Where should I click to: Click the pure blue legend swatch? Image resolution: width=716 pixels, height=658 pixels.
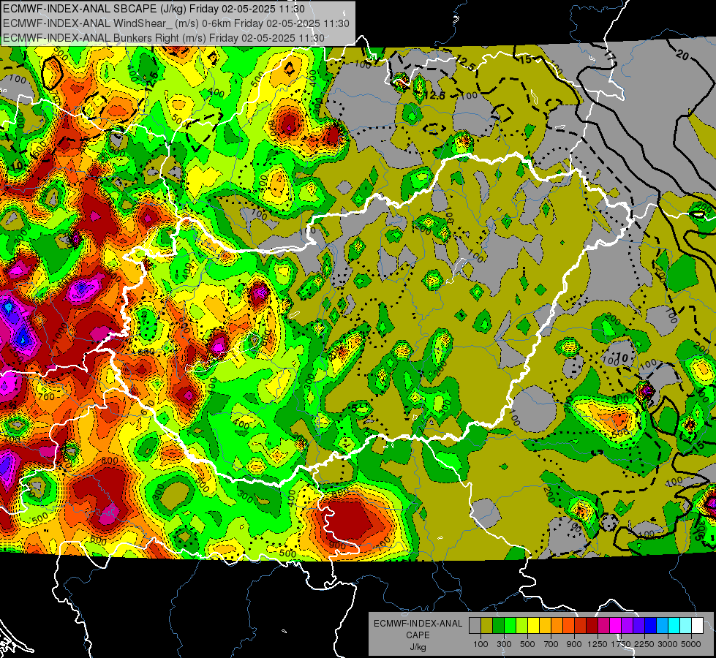click(650, 625)
